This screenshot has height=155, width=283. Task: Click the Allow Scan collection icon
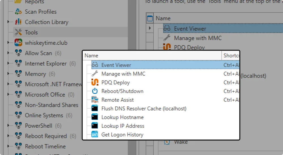[18, 53]
